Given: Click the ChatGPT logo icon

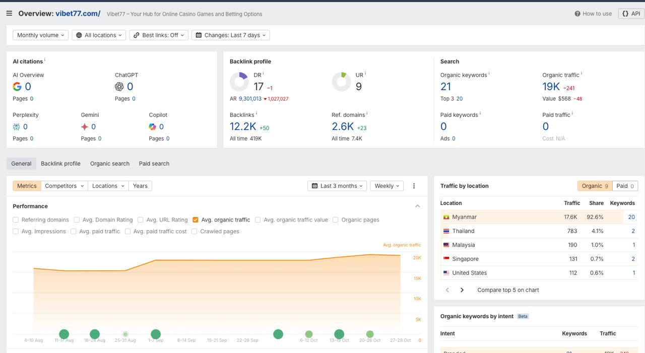Looking at the screenshot, I should tap(119, 87).
